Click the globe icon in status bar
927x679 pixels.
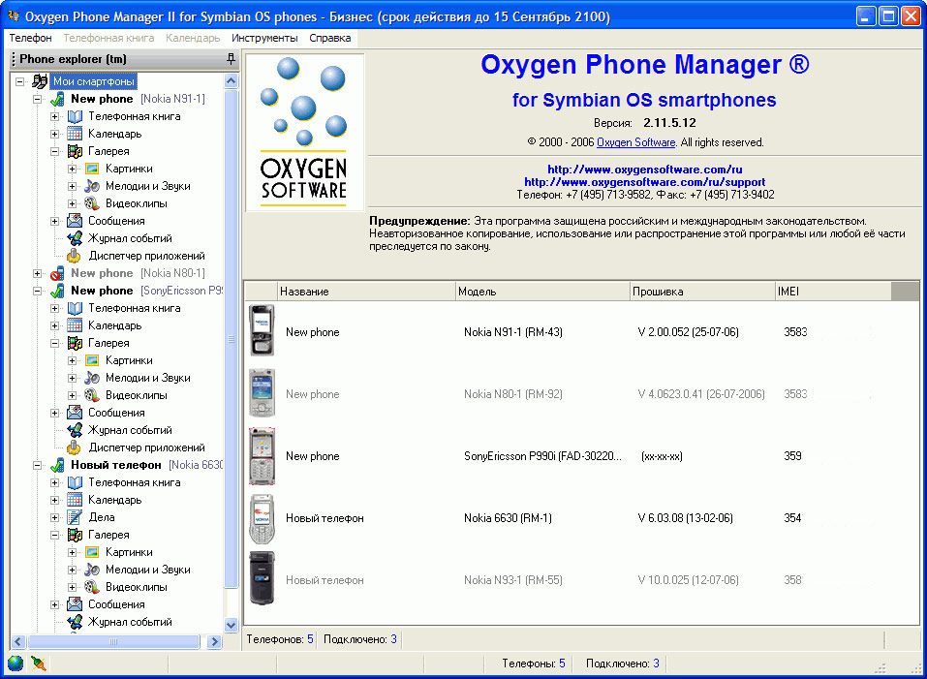pyautogui.click(x=15, y=664)
